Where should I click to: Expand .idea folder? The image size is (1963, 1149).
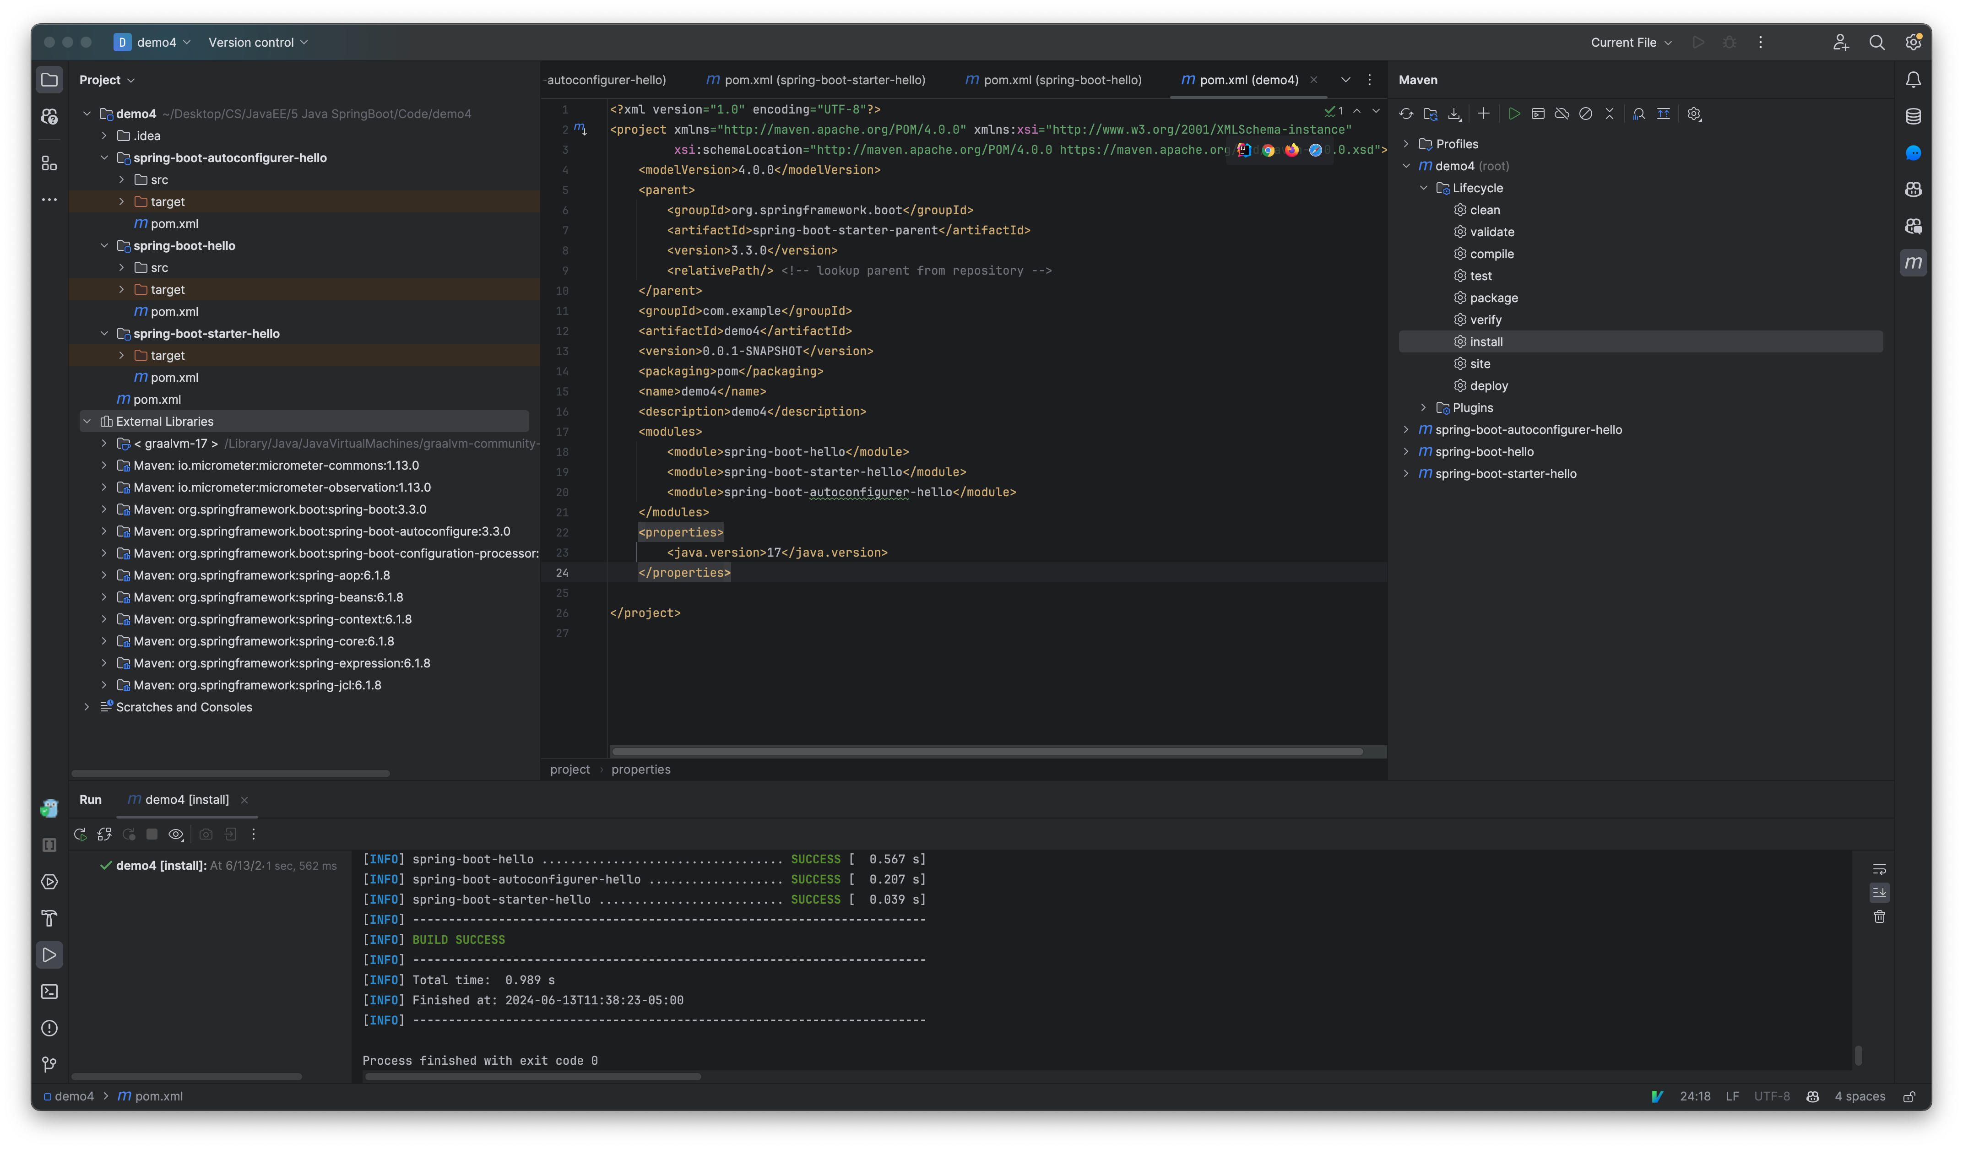[x=104, y=136]
